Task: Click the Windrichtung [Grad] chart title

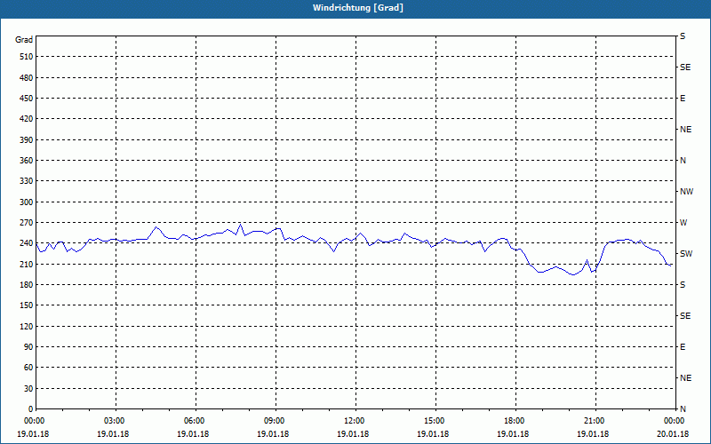Action: click(358, 8)
